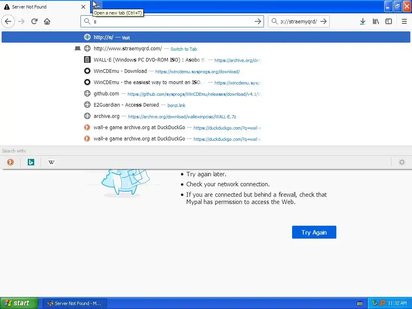Click magnifier icon in search box
The image size is (412, 309).
(274, 21)
